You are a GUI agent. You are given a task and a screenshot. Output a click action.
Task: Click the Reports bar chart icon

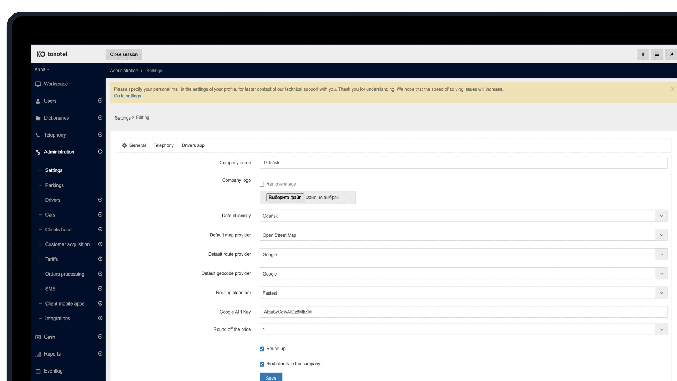pyautogui.click(x=38, y=354)
